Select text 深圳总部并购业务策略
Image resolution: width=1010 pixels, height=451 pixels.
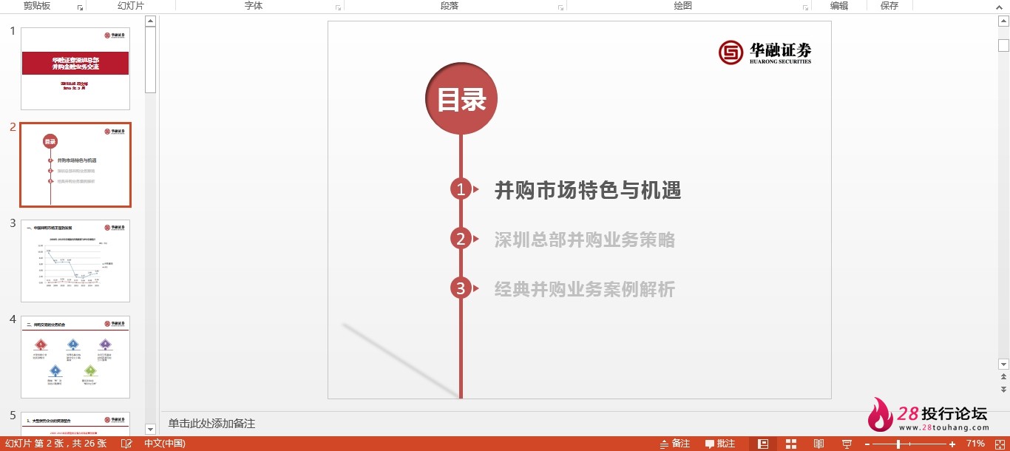click(585, 240)
